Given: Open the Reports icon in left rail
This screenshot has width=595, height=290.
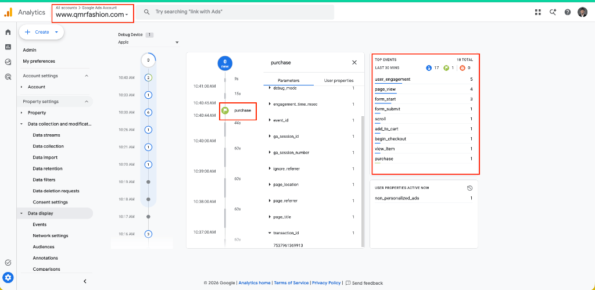Looking at the screenshot, I should [8, 47].
